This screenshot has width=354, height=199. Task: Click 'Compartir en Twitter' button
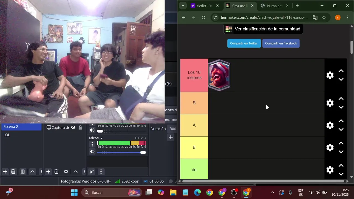244,43
